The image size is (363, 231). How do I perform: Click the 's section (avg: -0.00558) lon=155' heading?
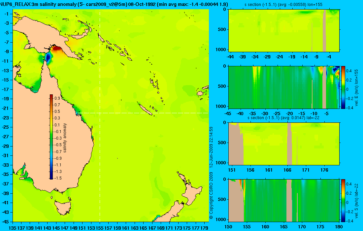pos(283,5)
